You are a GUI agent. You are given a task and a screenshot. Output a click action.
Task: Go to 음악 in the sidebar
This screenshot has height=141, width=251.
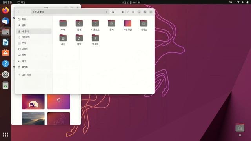click(x=34, y=61)
